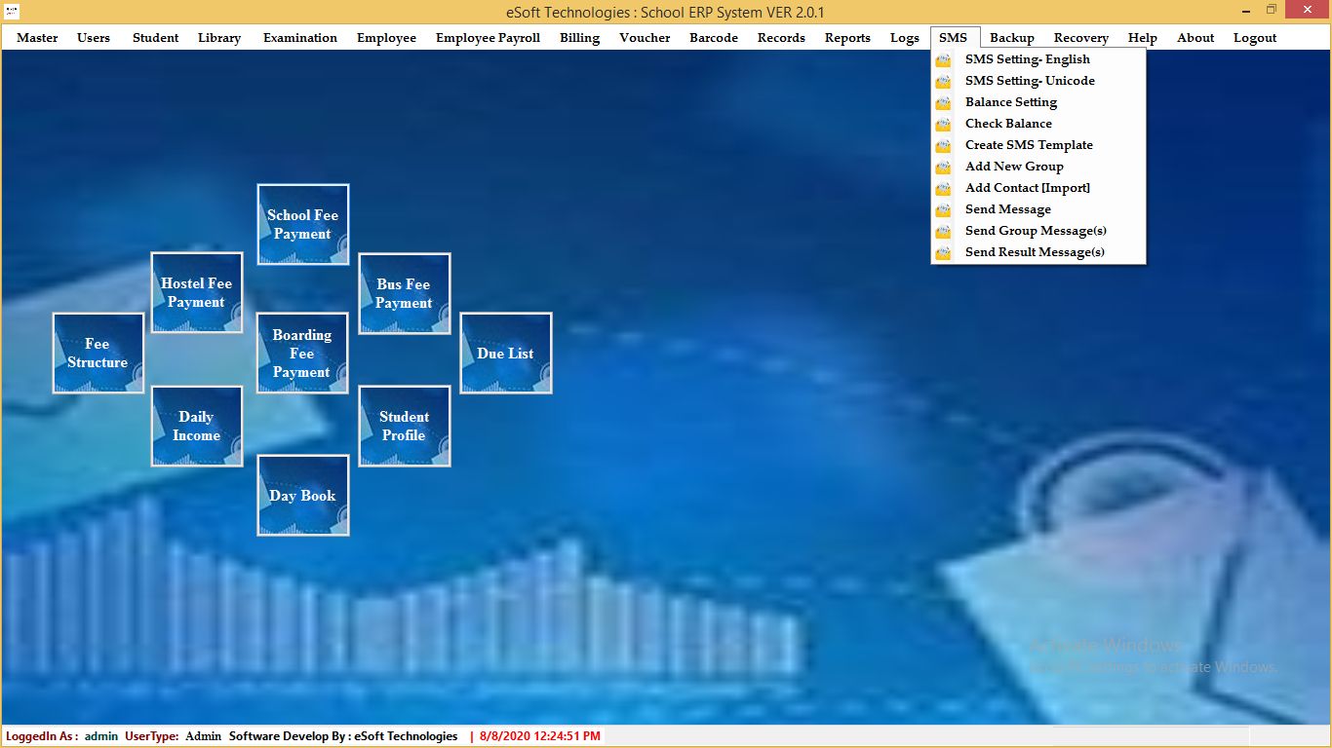The height and width of the screenshot is (748, 1332).
Task: Select SMS Setting- English from menu
Action: tap(1038, 59)
